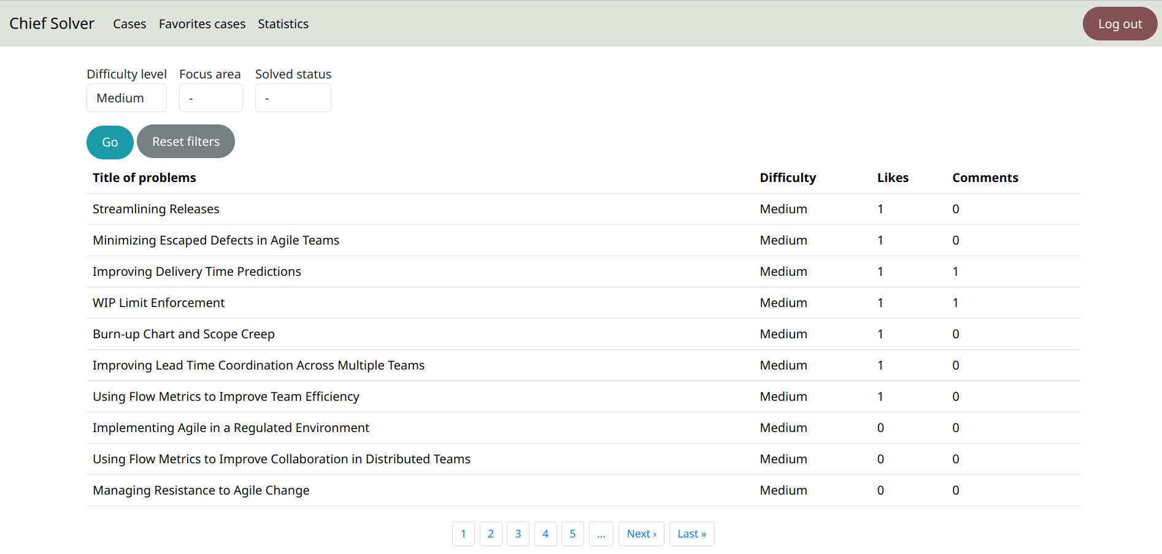Expand the Difficulty level dropdown
Image resolution: width=1162 pixels, height=554 pixels.
click(x=126, y=98)
